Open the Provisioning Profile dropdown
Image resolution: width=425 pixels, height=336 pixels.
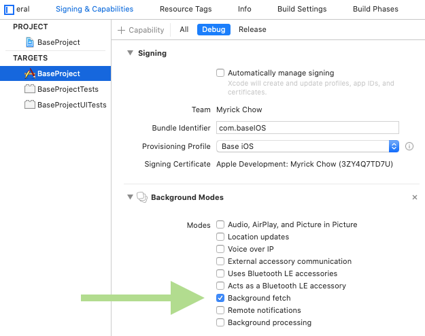[307, 146]
